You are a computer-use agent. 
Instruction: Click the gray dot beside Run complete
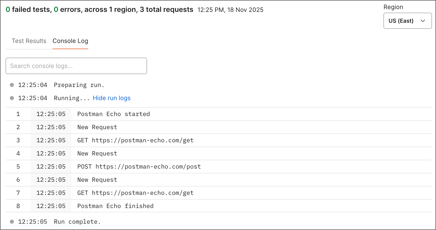point(12,222)
